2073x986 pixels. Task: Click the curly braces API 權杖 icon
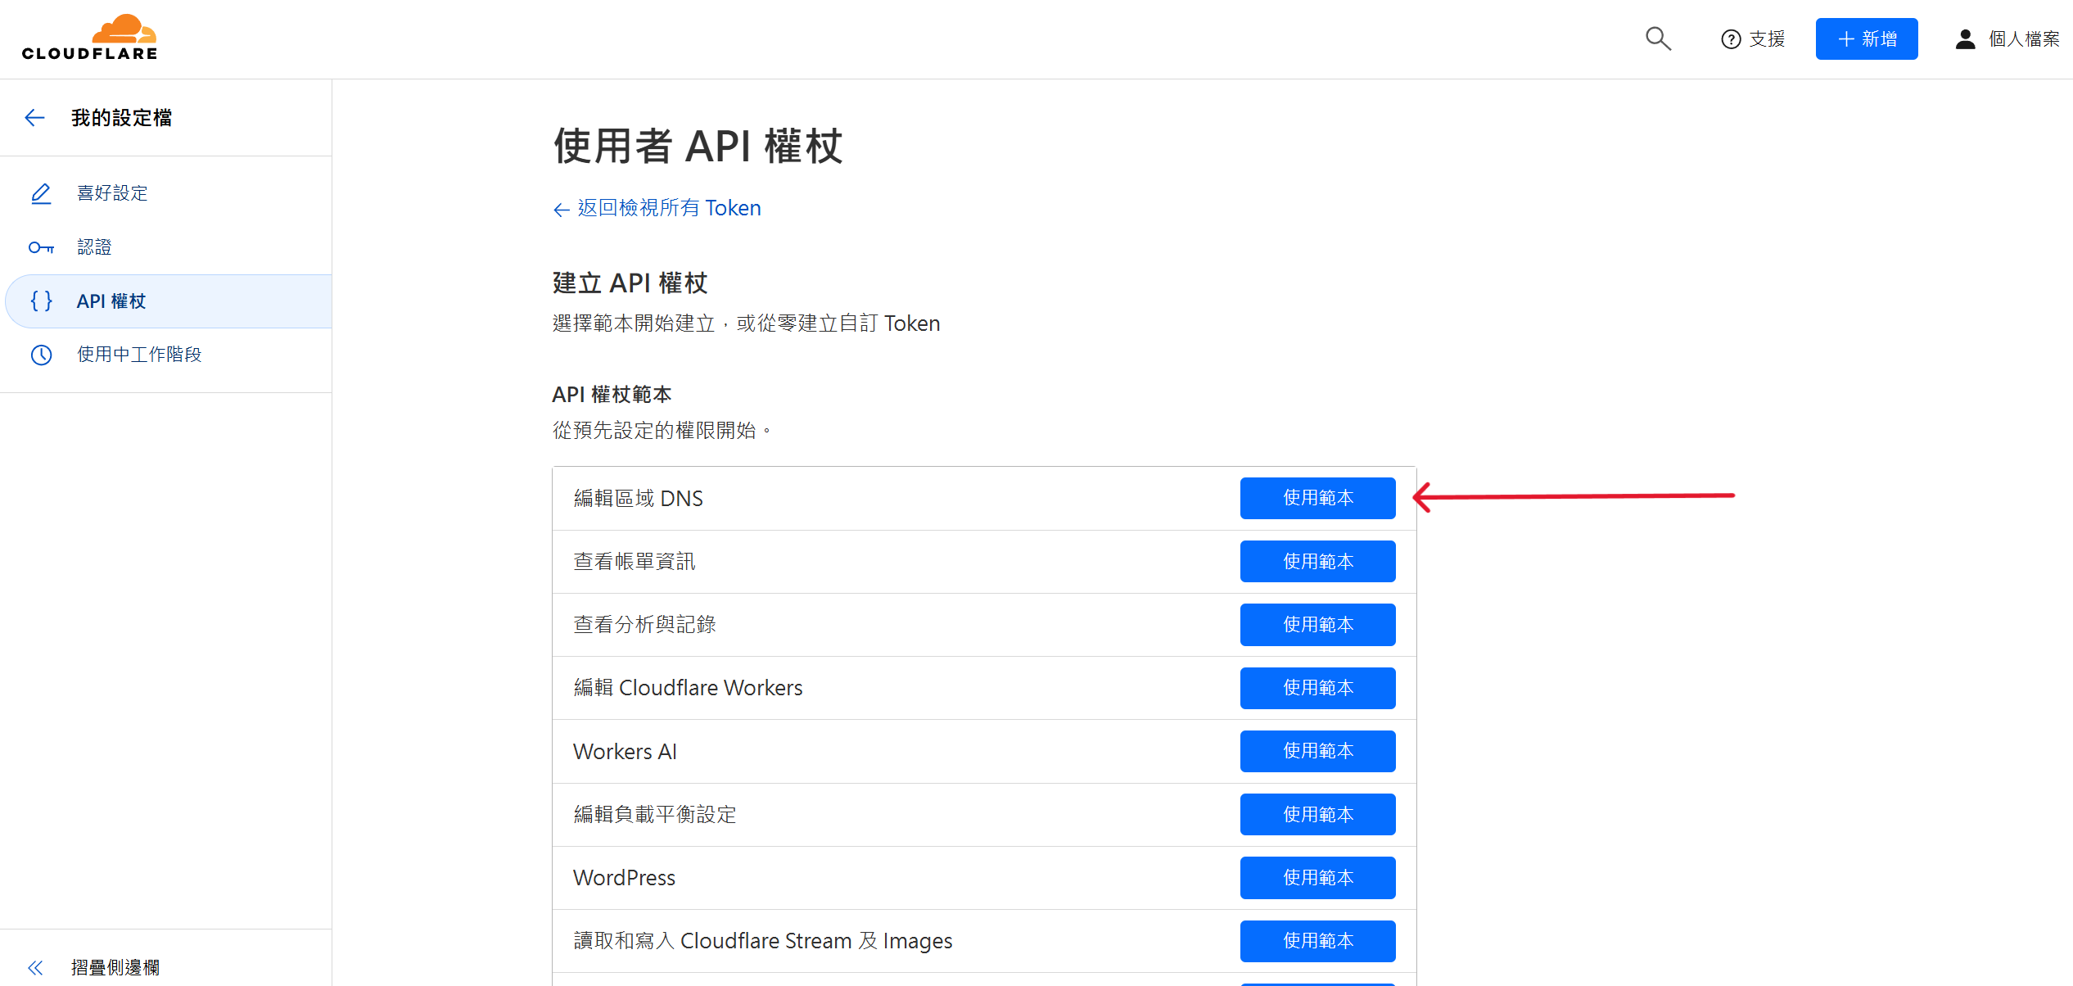click(41, 301)
